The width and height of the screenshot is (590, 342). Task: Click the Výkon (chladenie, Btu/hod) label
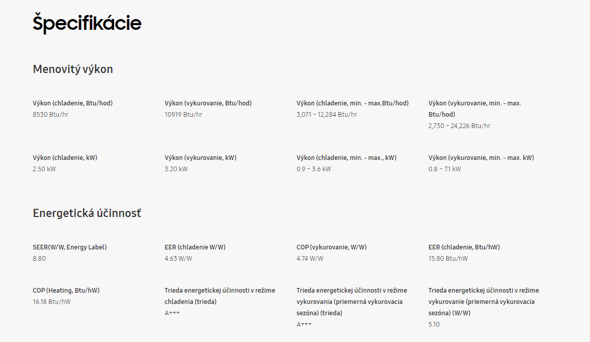73,103
